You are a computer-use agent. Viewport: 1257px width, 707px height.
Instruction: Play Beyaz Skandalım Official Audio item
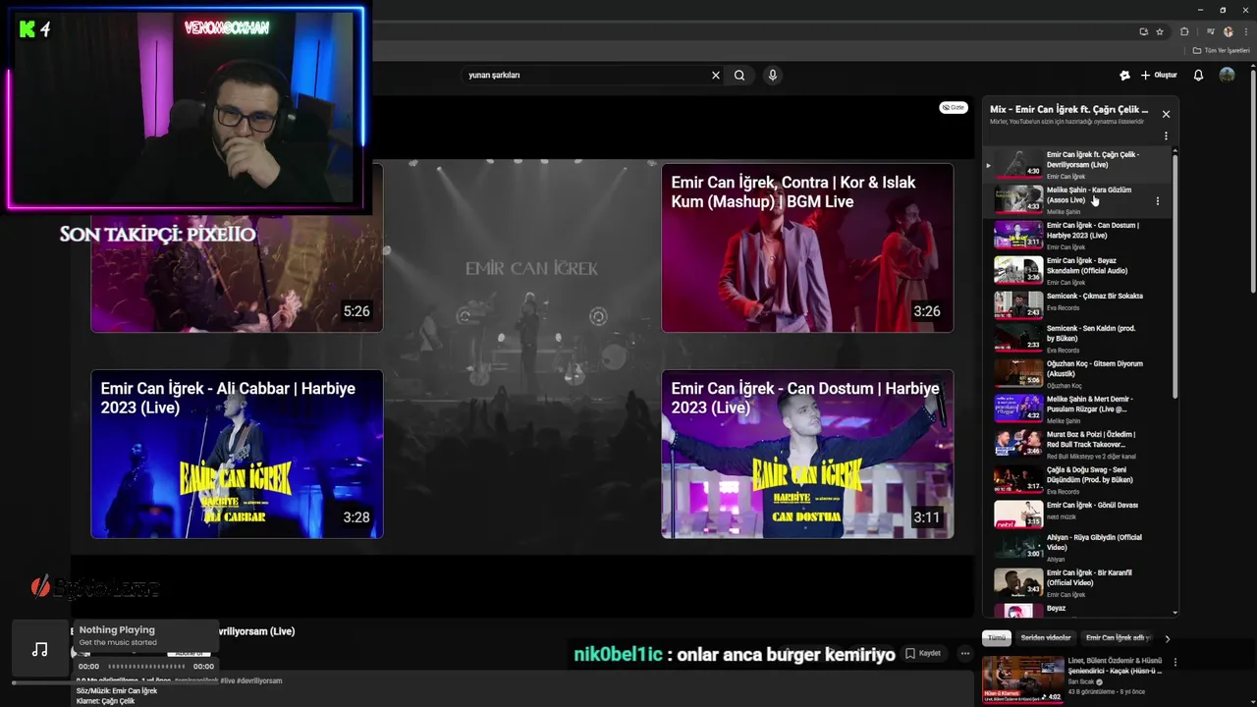pos(1077,271)
